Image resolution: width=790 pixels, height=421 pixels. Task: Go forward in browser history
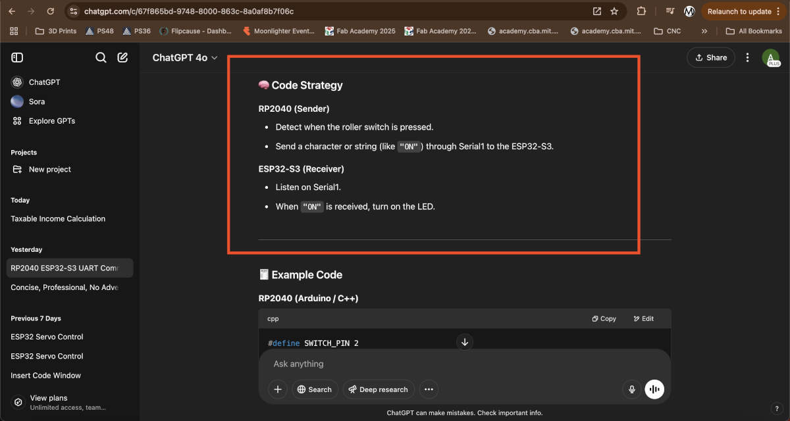coord(32,11)
